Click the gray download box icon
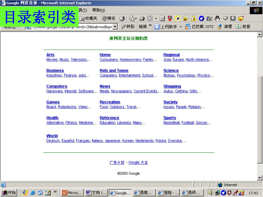Image resolution: width=263 pixels, height=197 pixels. (x=233, y=18)
